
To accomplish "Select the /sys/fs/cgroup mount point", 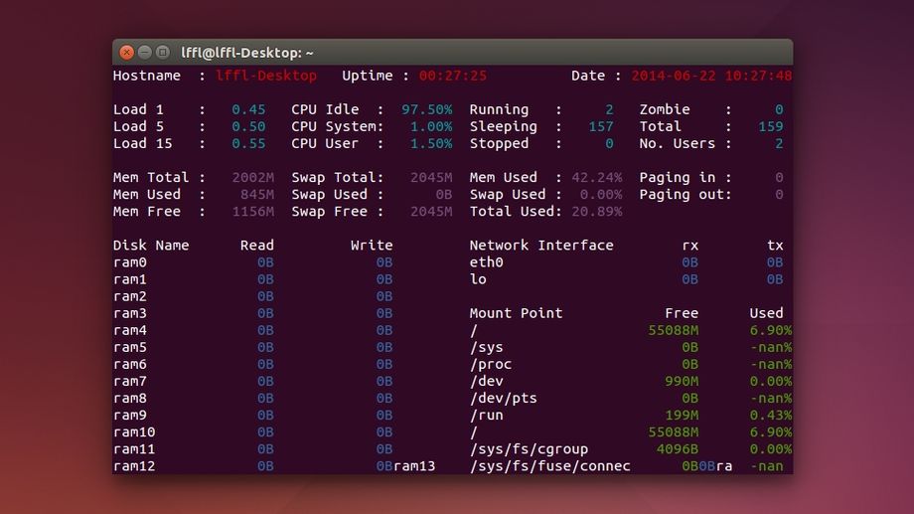I will 529,449.
